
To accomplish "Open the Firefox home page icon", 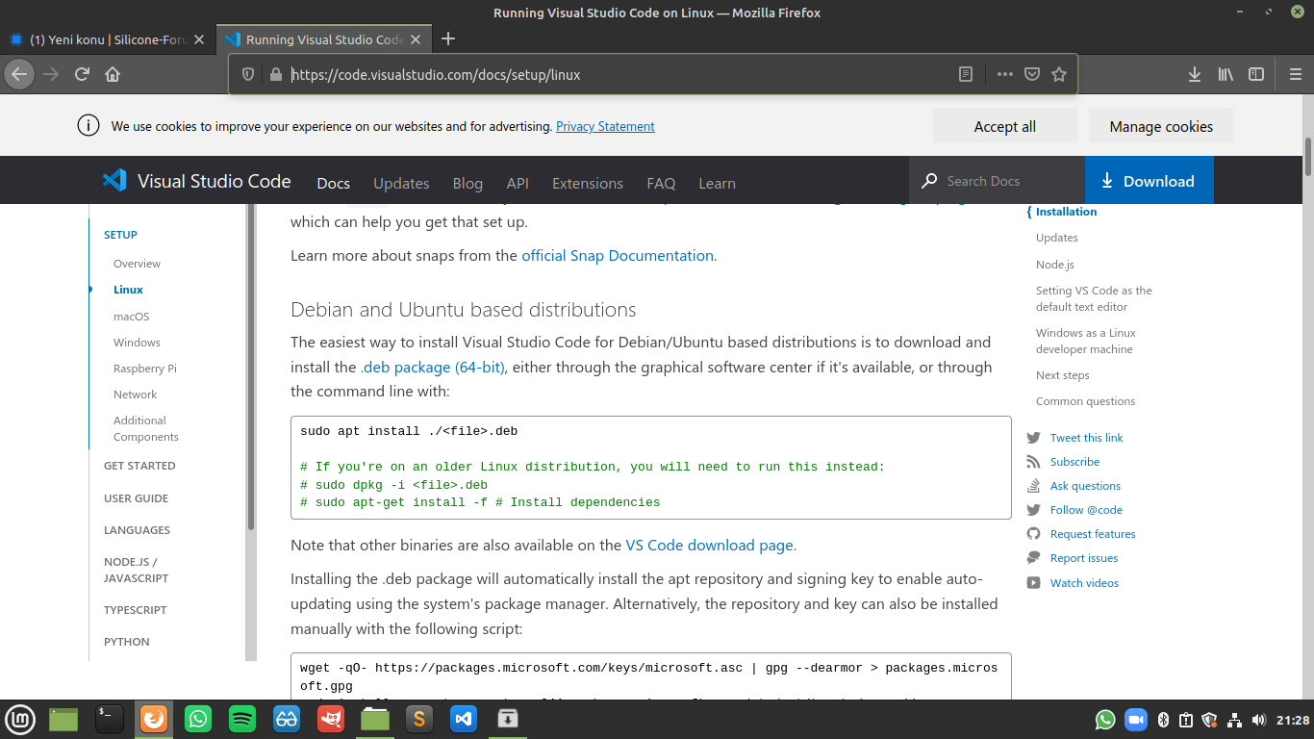I will tap(113, 74).
